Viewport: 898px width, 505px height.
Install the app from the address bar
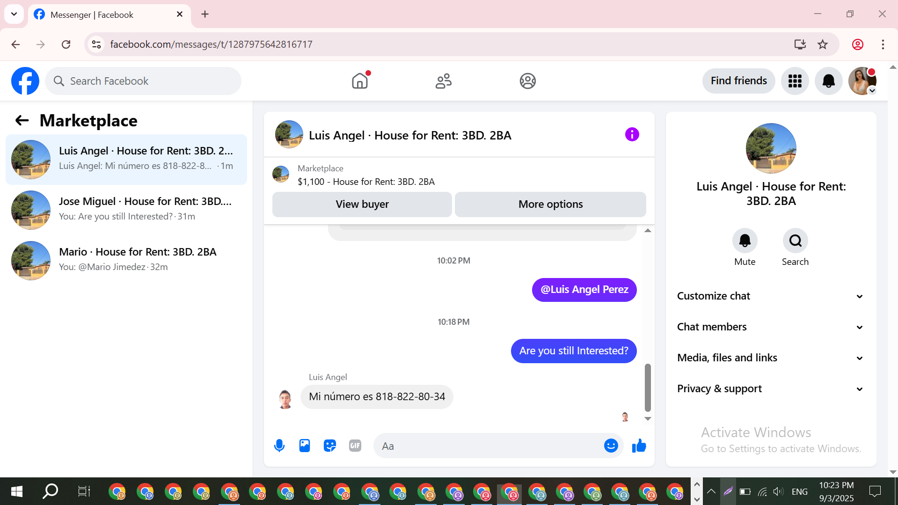point(800,44)
